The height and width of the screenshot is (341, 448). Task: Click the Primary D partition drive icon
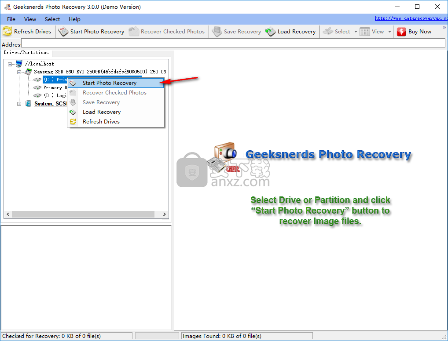pyautogui.click(x=37, y=87)
